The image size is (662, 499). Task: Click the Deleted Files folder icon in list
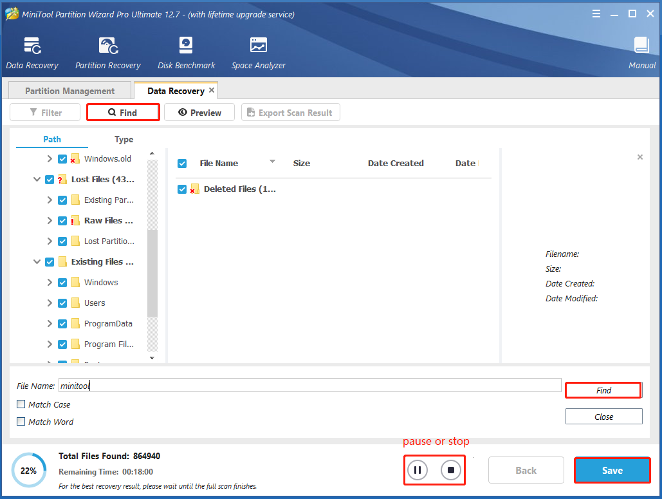tap(195, 189)
